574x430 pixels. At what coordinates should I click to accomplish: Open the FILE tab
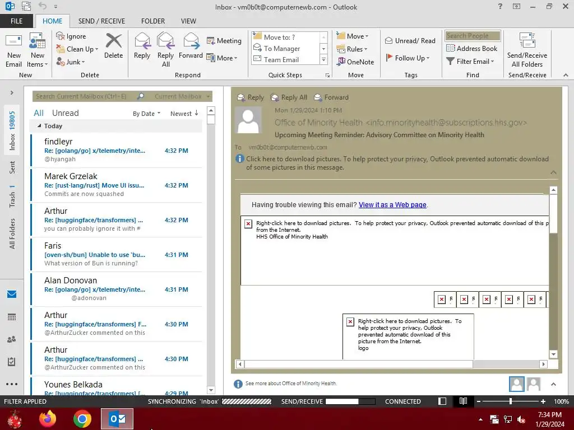[x=16, y=21]
